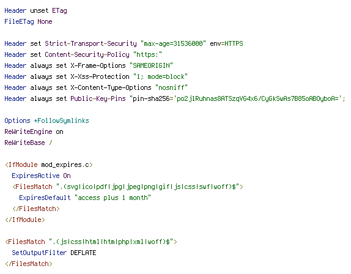Click the +FollowSymlinks option
The image size is (351, 274).
(61, 120)
